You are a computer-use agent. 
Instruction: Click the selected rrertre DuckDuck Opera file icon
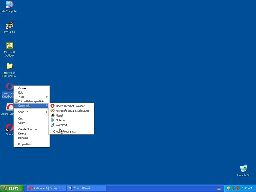tap(10, 86)
